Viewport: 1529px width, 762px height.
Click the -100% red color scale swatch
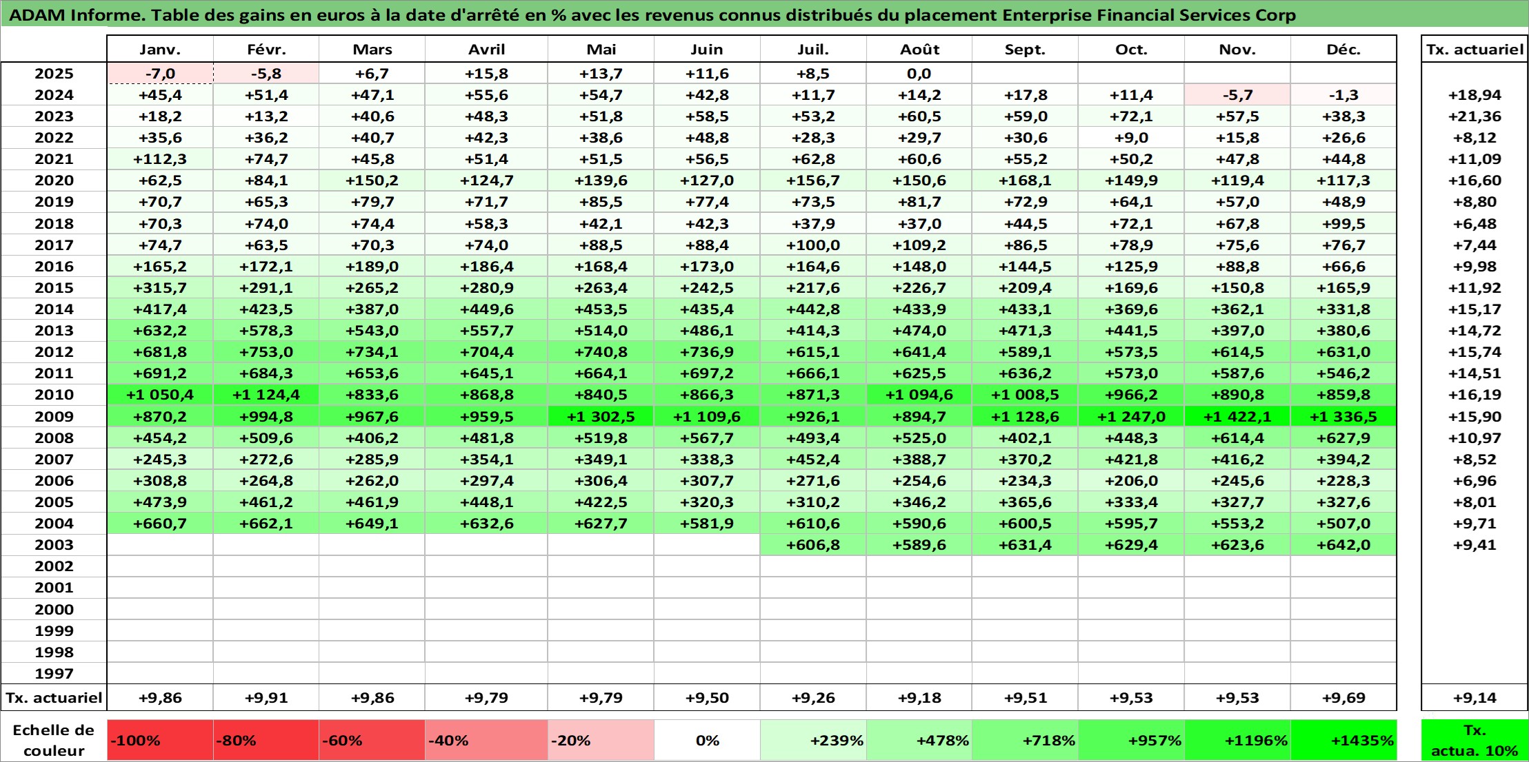tap(160, 741)
